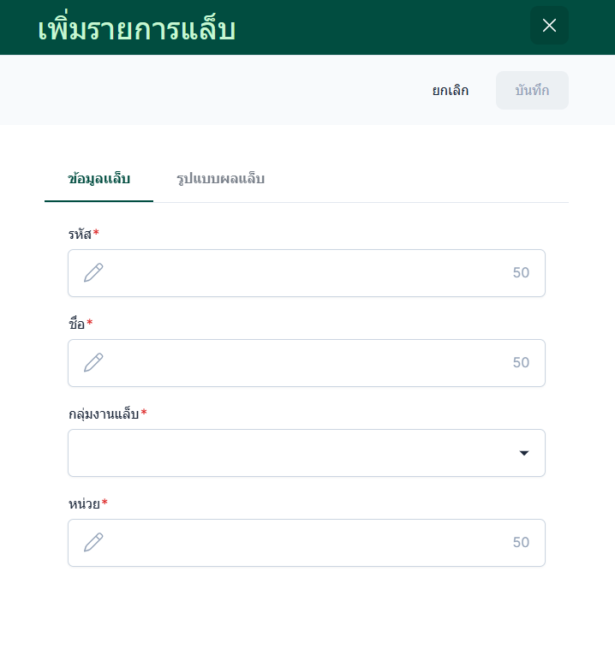Click the รหัส field label

(x=80, y=234)
